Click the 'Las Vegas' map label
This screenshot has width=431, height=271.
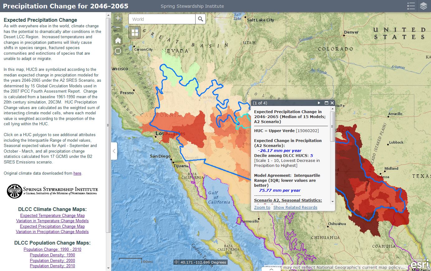pyautogui.click(x=209, y=97)
